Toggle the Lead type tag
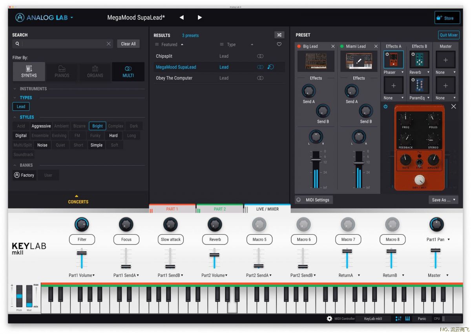The height and width of the screenshot is (334, 471). click(x=21, y=106)
